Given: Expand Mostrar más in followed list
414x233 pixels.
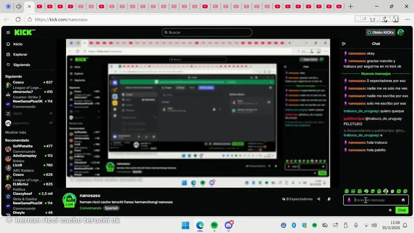Looking at the screenshot, I should (x=16, y=132).
